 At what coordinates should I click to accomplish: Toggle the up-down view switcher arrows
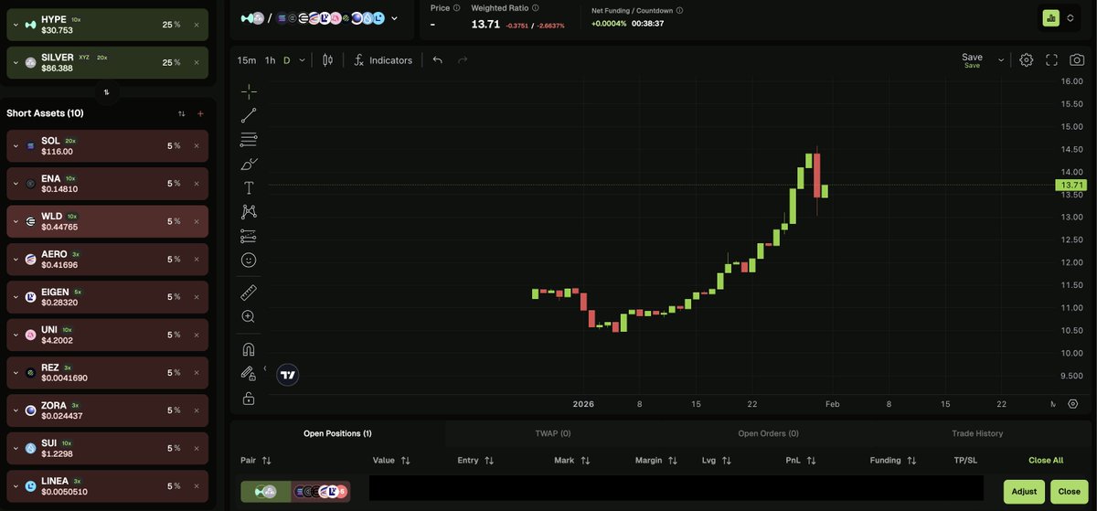[1070, 17]
